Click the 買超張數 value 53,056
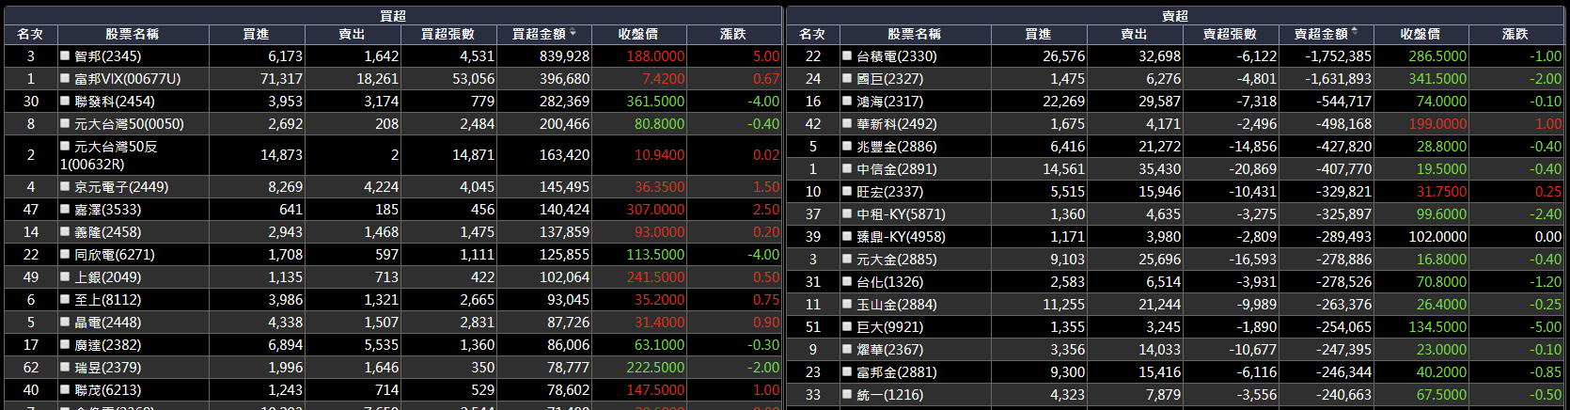 473,79
